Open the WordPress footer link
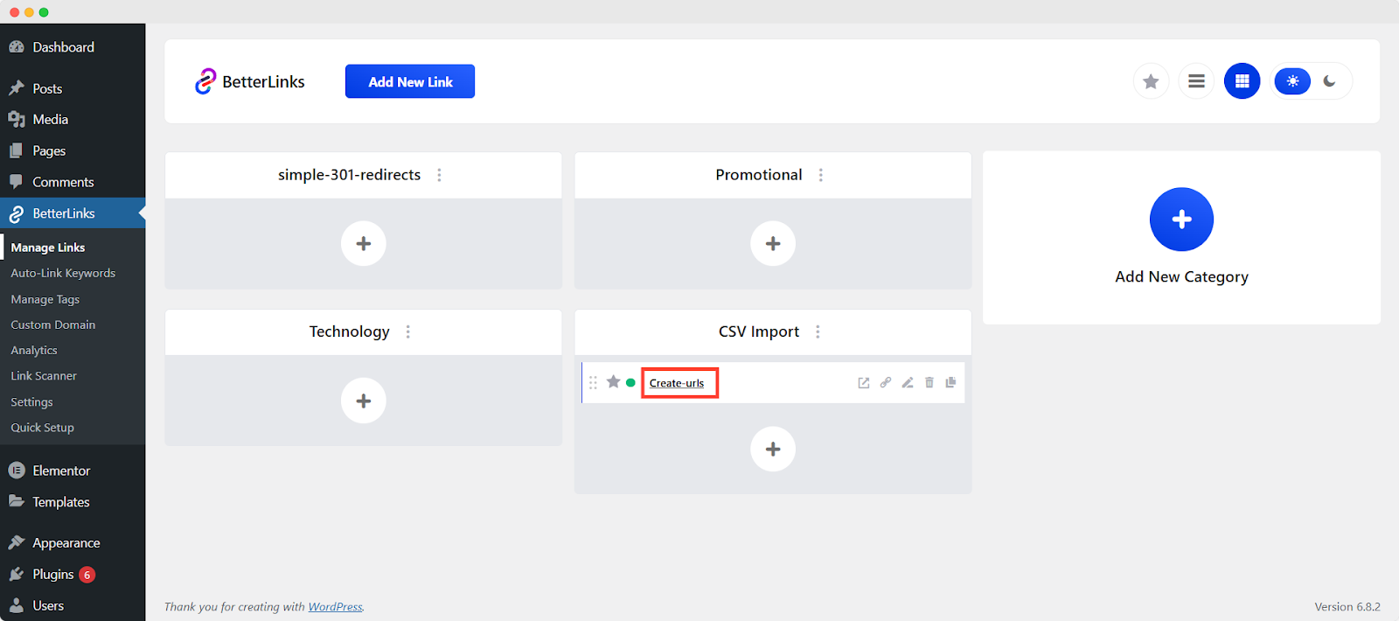 point(335,607)
